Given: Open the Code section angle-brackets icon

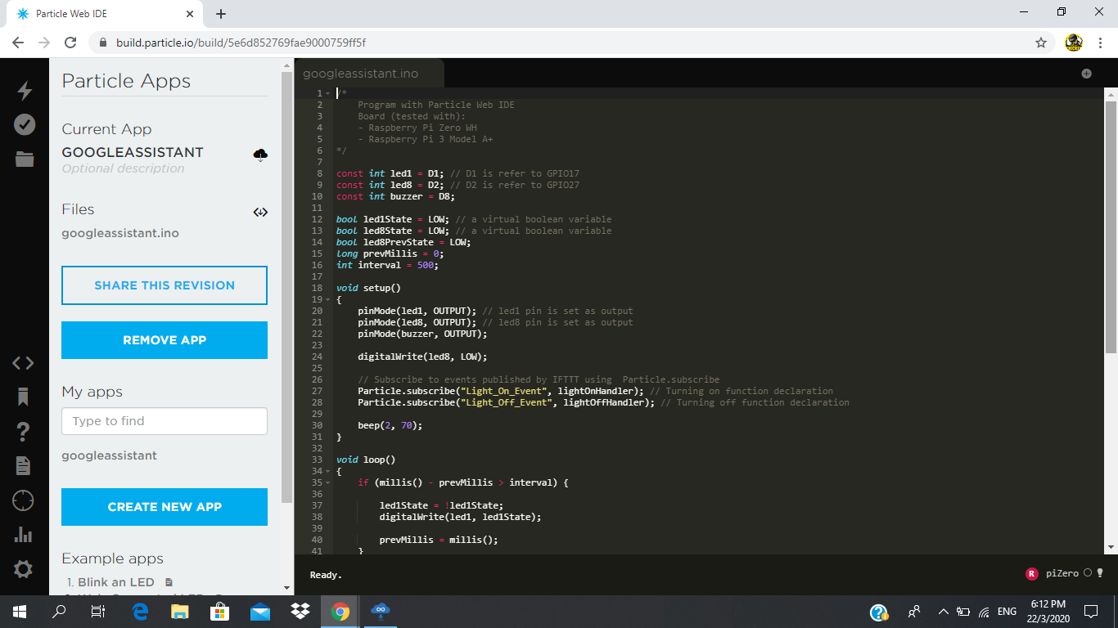Looking at the screenshot, I should [x=24, y=363].
